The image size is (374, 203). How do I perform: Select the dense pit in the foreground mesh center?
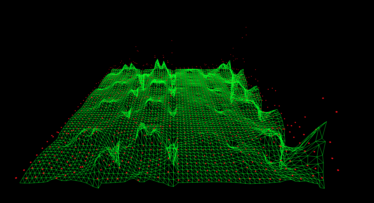pos(172,149)
